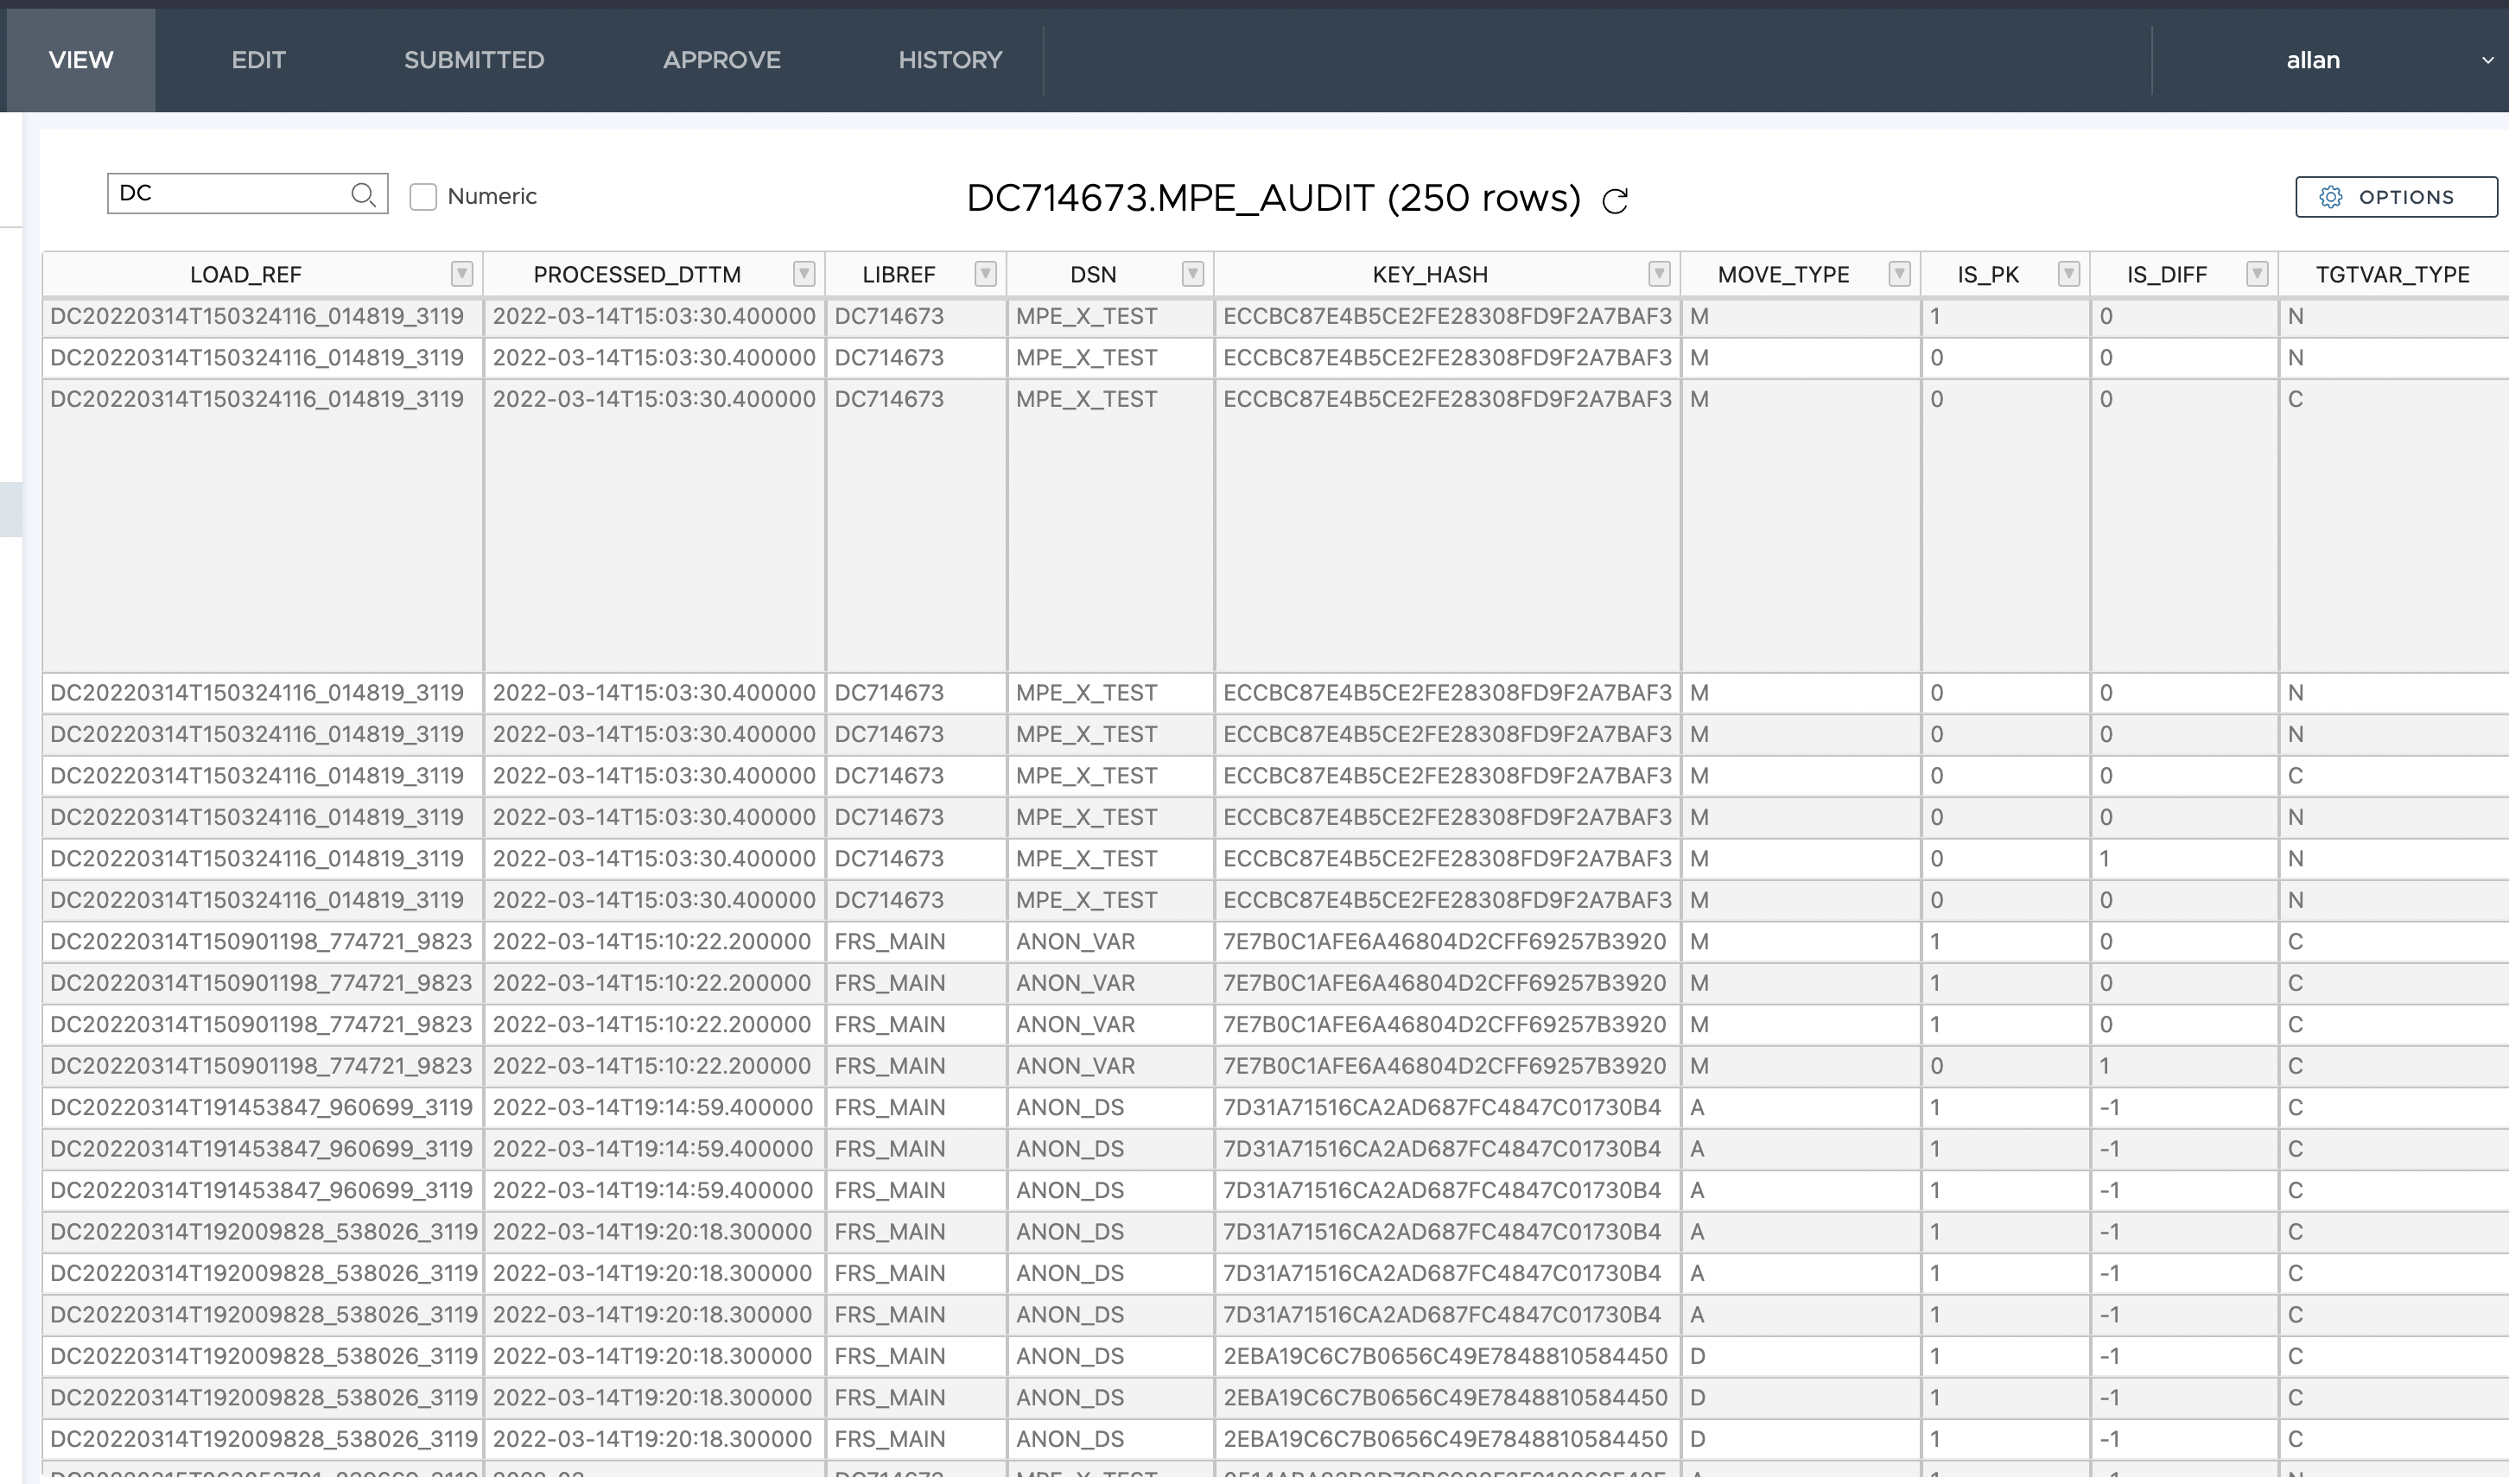The height and width of the screenshot is (1484, 2509).
Task: Go to the HISTORY tab
Action: tap(949, 60)
